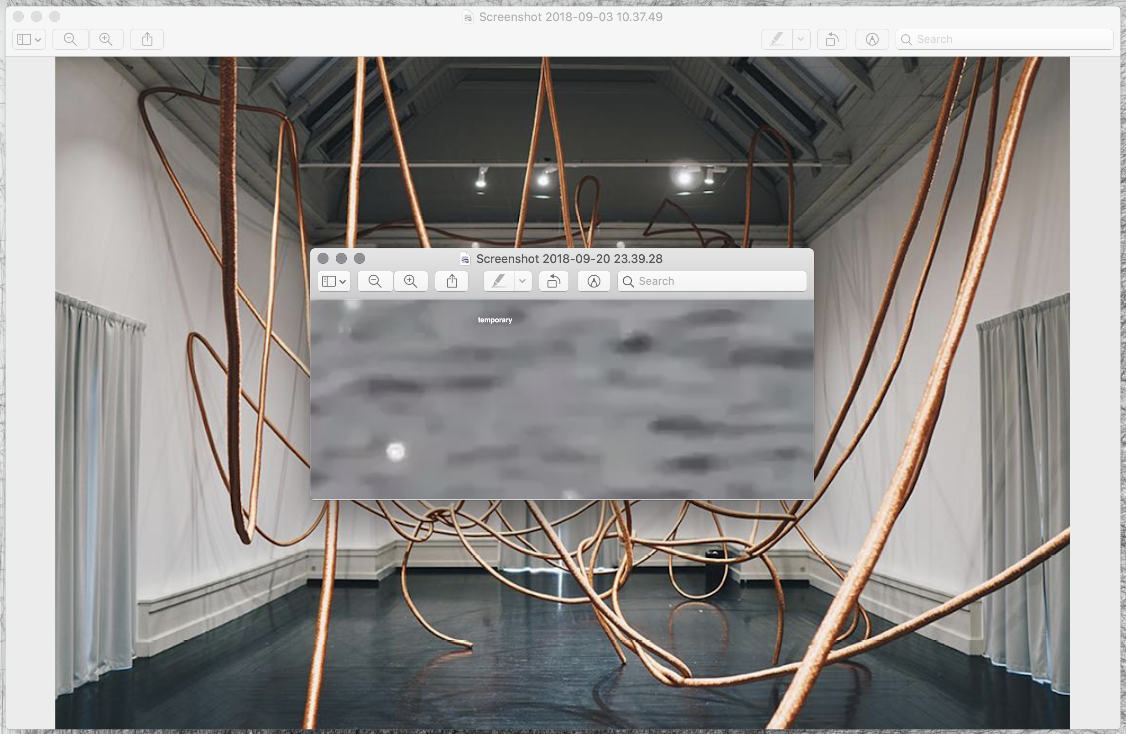Zoom out in background Preview window

(70, 39)
